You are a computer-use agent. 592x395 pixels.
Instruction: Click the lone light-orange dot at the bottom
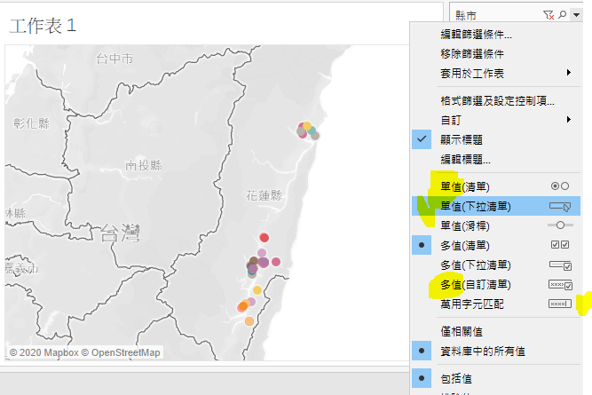click(x=249, y=321)
